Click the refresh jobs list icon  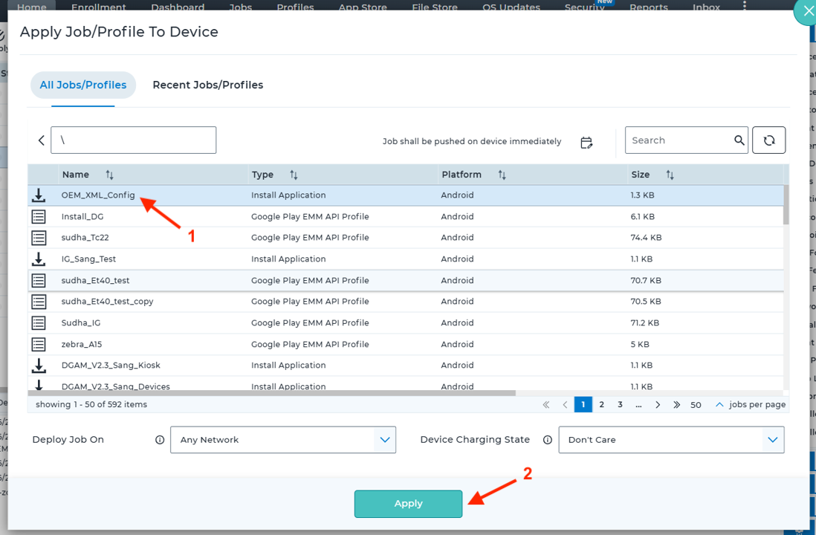[768, 140]
